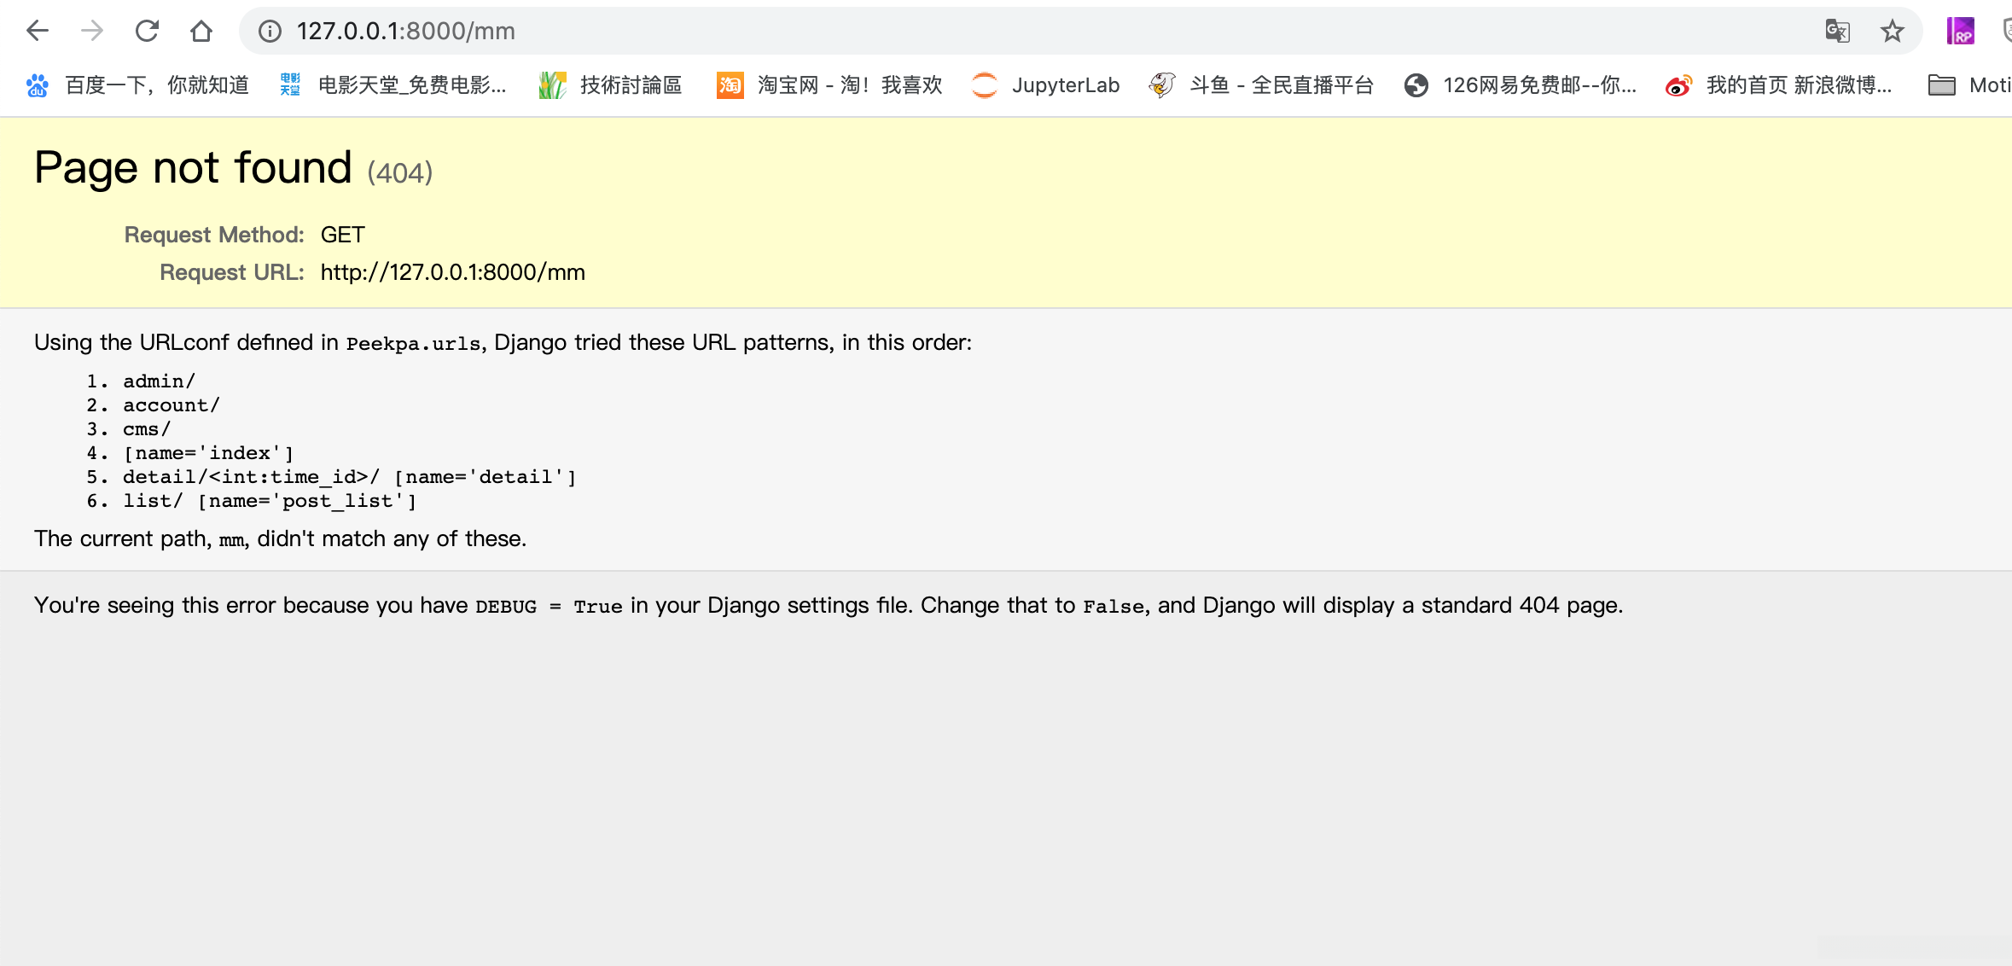Screen dimensions: 2012x966
Task: Bookmark this page with the star
Action: (1892, 32)
